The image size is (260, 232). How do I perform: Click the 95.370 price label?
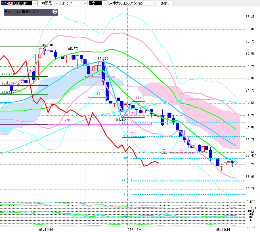[103, 59]
